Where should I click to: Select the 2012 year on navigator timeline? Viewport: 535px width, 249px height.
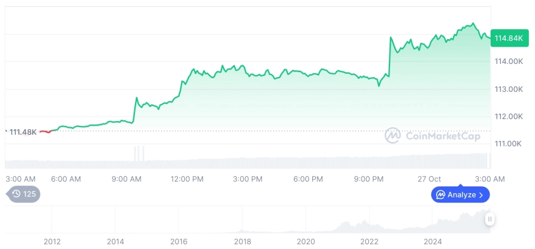(x=52, y=241)
